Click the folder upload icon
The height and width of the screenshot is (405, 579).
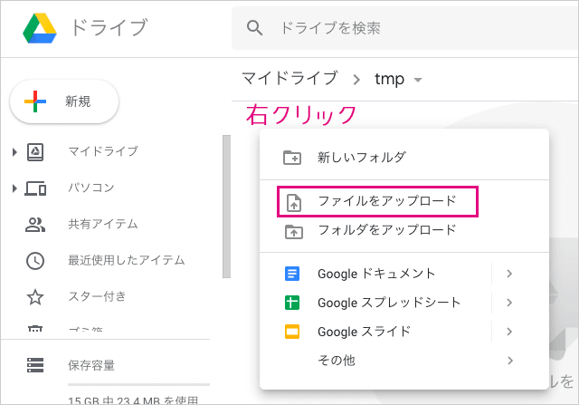click(294, 232)
